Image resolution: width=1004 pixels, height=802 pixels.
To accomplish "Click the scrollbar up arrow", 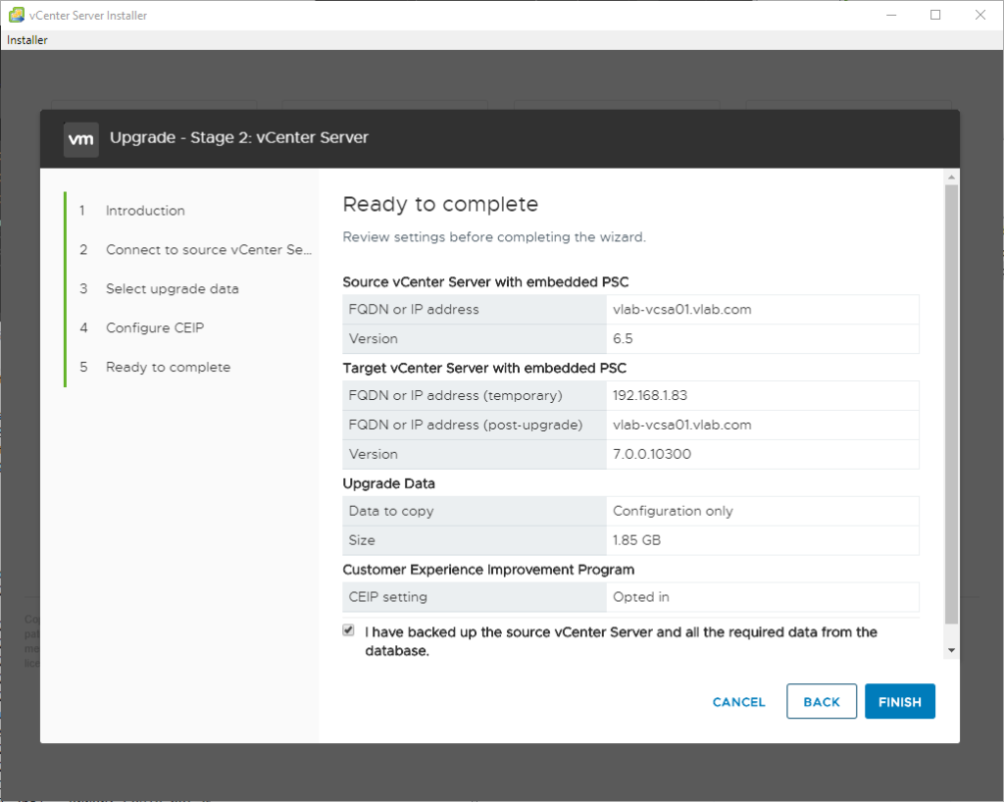I will (951, 176).
